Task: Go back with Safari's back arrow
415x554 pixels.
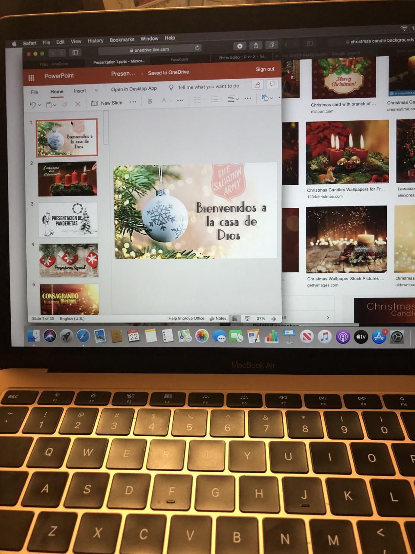Action: click(53, 53)
